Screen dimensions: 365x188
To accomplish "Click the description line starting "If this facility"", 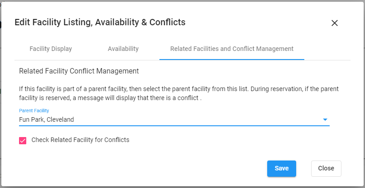I will 178,89.
